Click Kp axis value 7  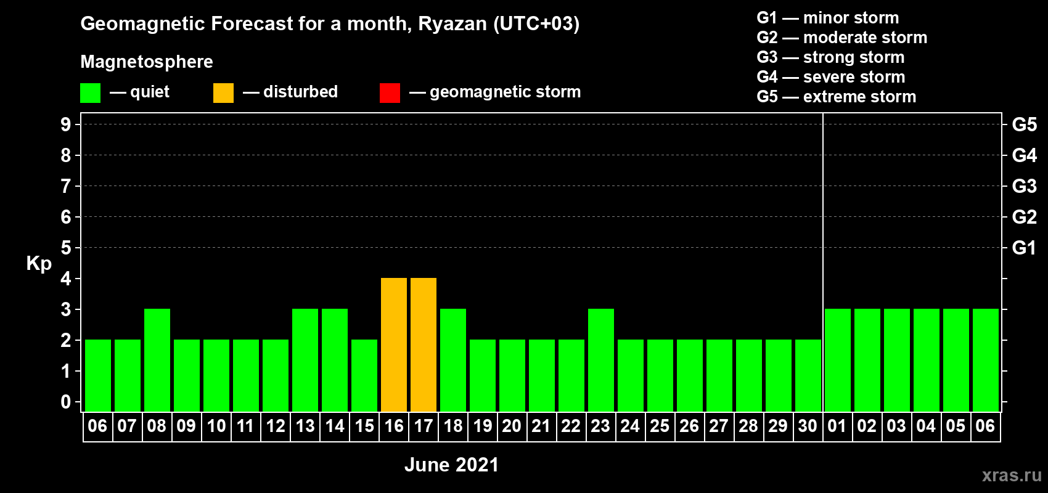point(66,186)
